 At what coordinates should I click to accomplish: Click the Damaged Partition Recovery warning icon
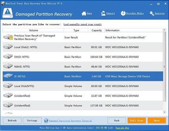click(8, 13)
